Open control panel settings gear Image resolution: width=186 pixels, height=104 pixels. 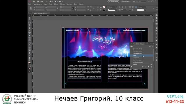click(x=157, y=7)
